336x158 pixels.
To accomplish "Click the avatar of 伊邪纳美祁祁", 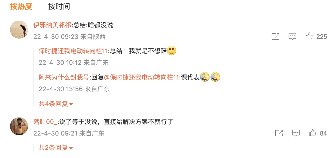I will 19,30.
